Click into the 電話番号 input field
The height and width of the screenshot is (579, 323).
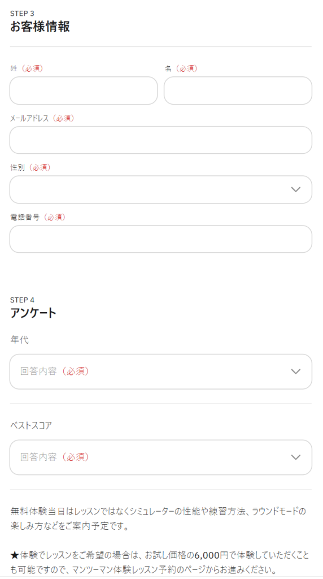point(161,239)
